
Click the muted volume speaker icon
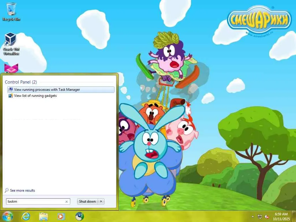[x=267, y=217]
